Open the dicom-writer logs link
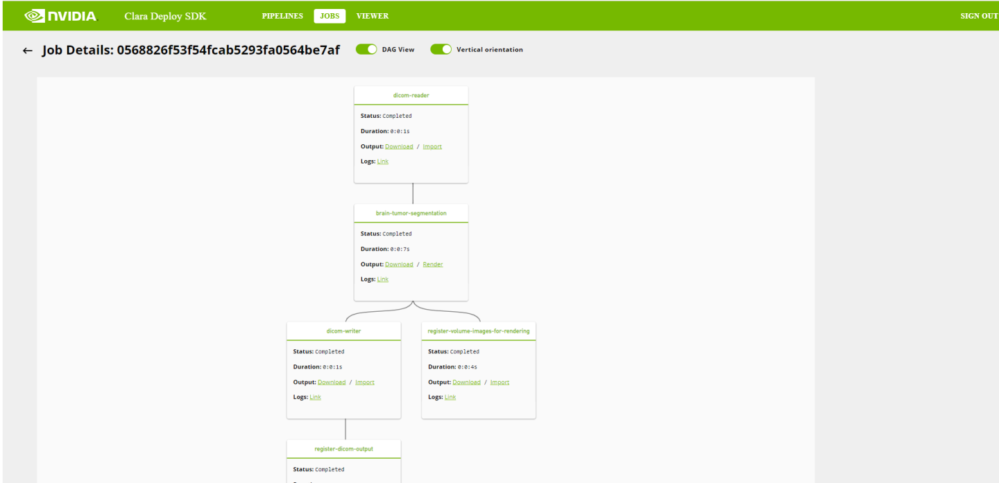The height and width of the screenshot is (483, 999). click(x=316, y=397)
